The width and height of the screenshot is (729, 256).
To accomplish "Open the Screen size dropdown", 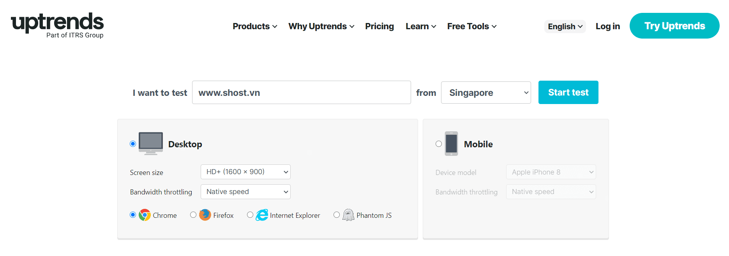I will pos(245,172).
